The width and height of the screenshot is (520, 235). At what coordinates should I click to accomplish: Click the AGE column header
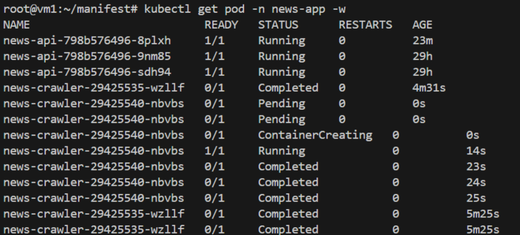[422, 25]
